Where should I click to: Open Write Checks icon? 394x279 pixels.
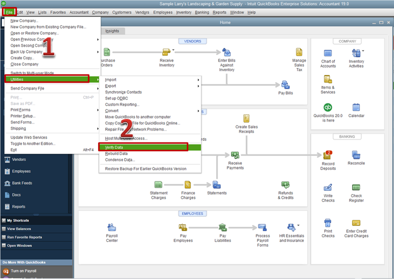(328, 187)
